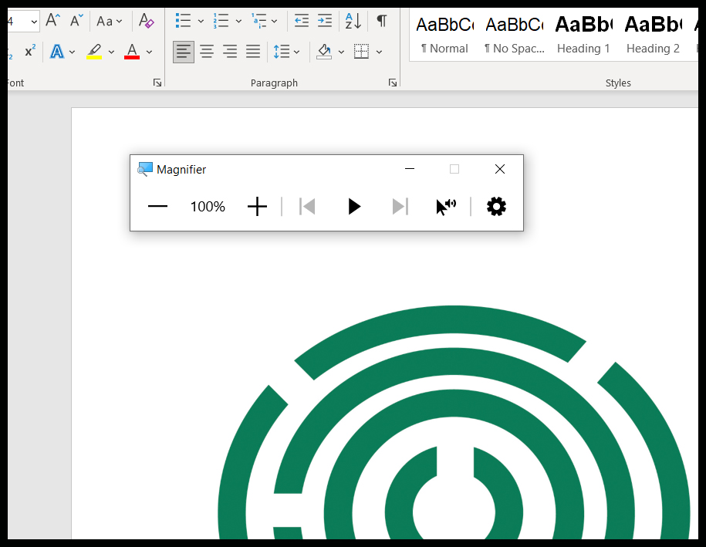Apply the Normal style

444,35
